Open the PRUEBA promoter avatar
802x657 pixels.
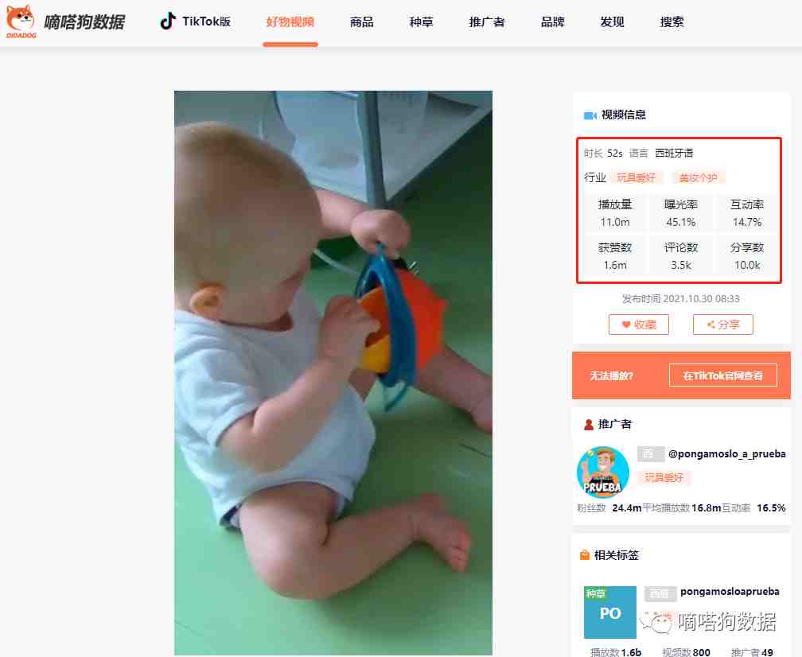(x=603, y=472)
